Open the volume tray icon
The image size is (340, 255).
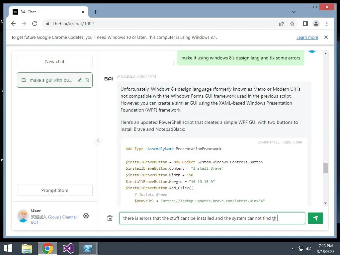coord(308,249)
